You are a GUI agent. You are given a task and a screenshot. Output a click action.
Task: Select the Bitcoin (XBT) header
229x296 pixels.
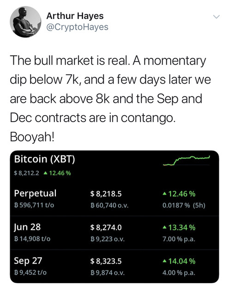tap(44, 159)
